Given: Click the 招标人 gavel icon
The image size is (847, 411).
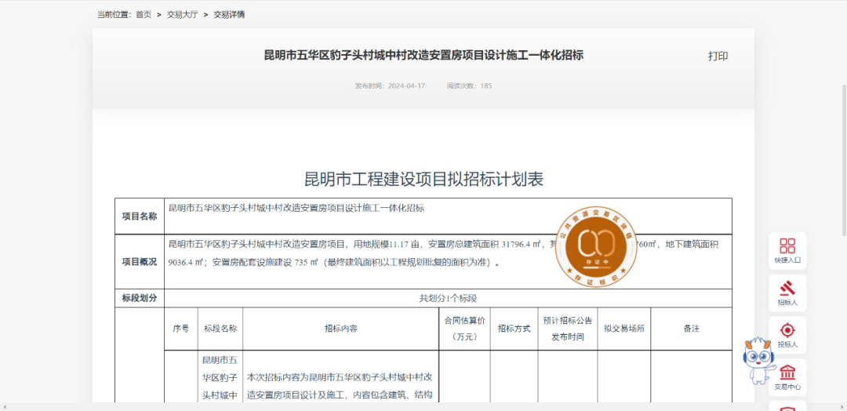Looking at the screenshot, I should (x=787, y=291).
